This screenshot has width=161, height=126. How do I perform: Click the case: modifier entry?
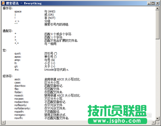click(18, 82)
